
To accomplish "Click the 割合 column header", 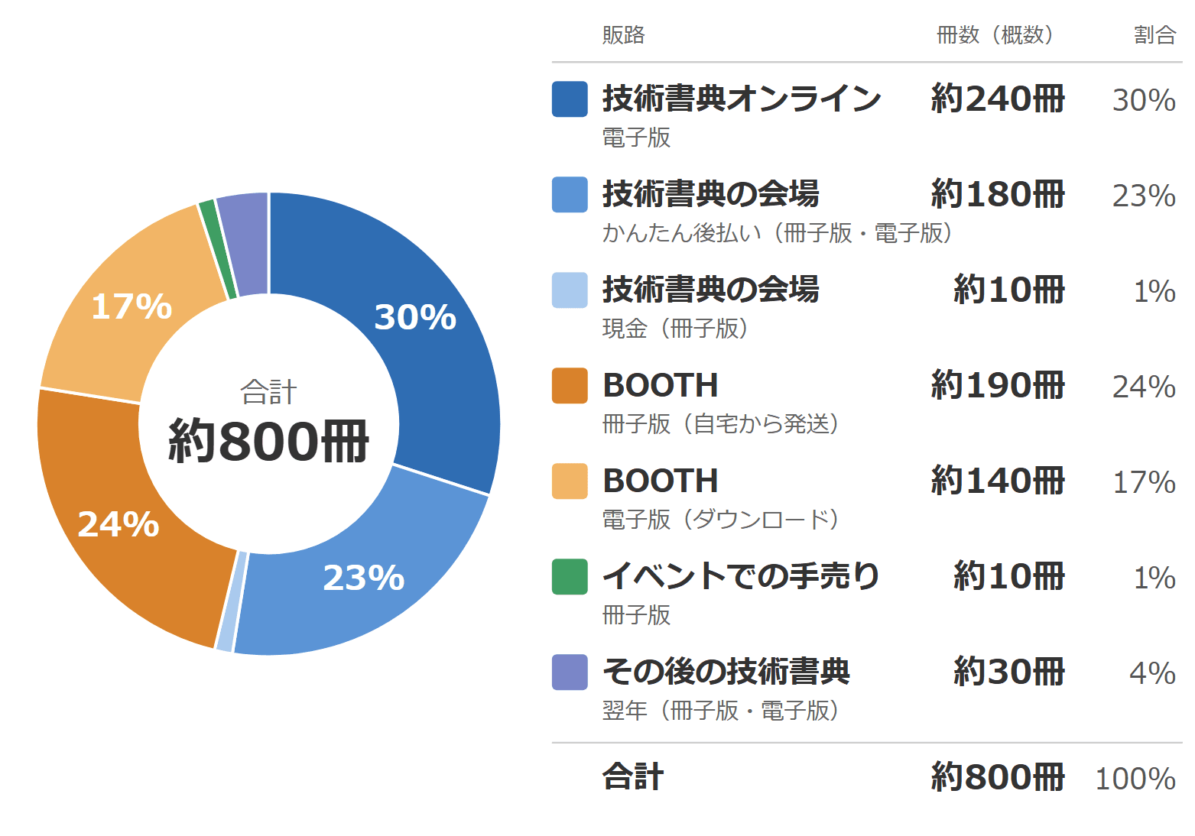I will tap(1154, 35).
